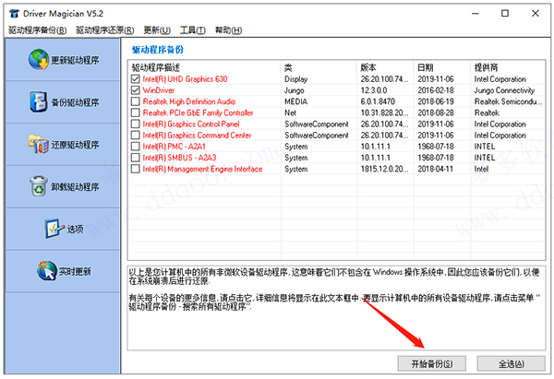This screenshot has height=379, width=554.
Task: Click the date 2018-04-11 cell
Action: click(435, 169)
